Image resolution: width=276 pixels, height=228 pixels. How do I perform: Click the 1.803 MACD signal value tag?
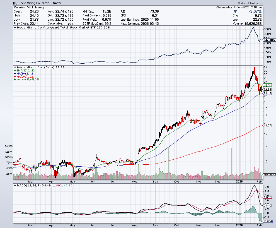tap(267, 197)
